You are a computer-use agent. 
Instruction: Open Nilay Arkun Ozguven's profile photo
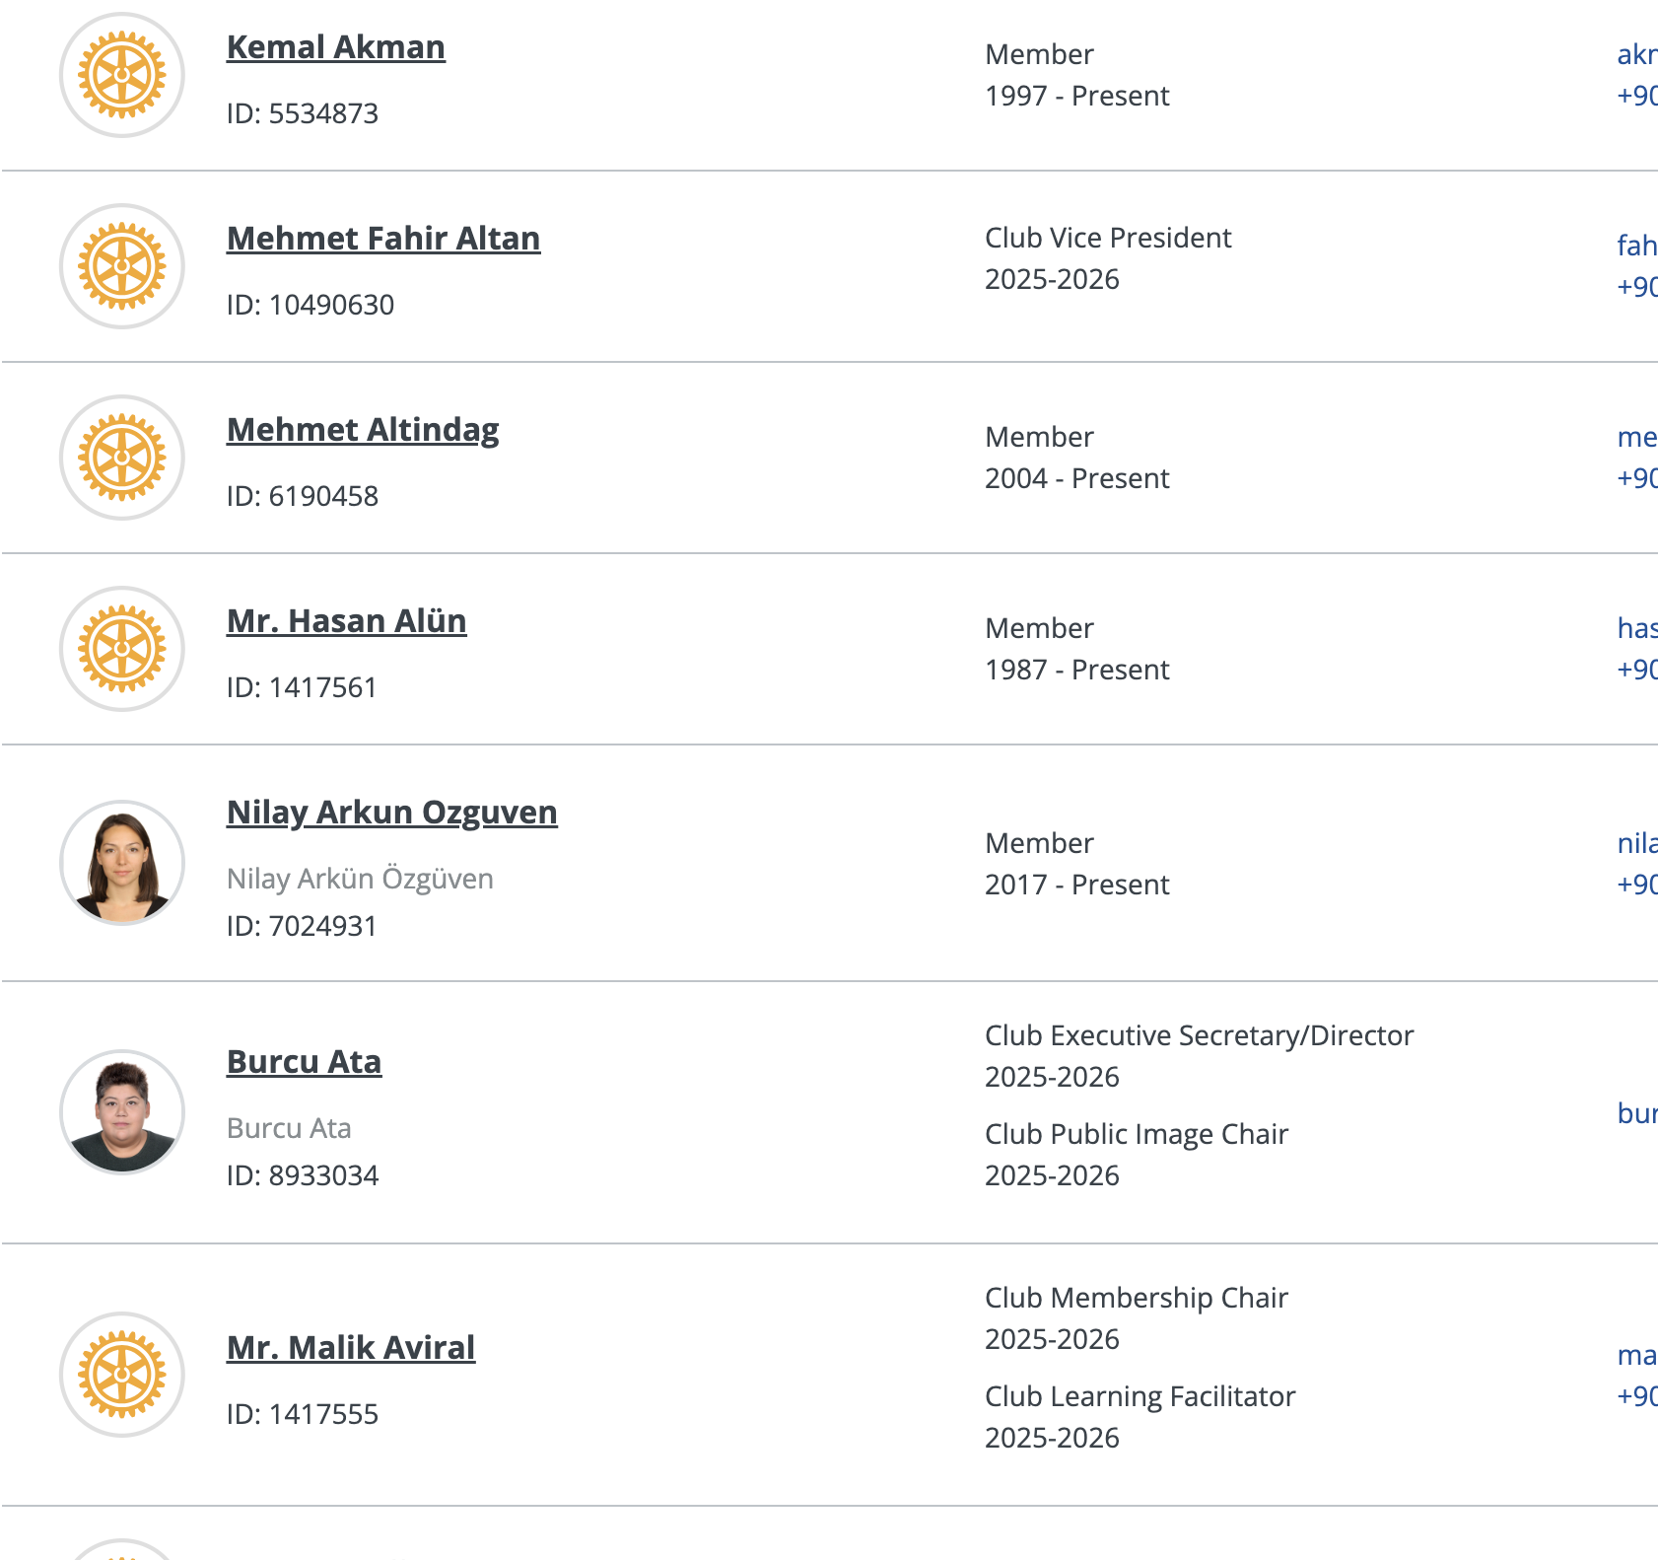tap(122, 863)
